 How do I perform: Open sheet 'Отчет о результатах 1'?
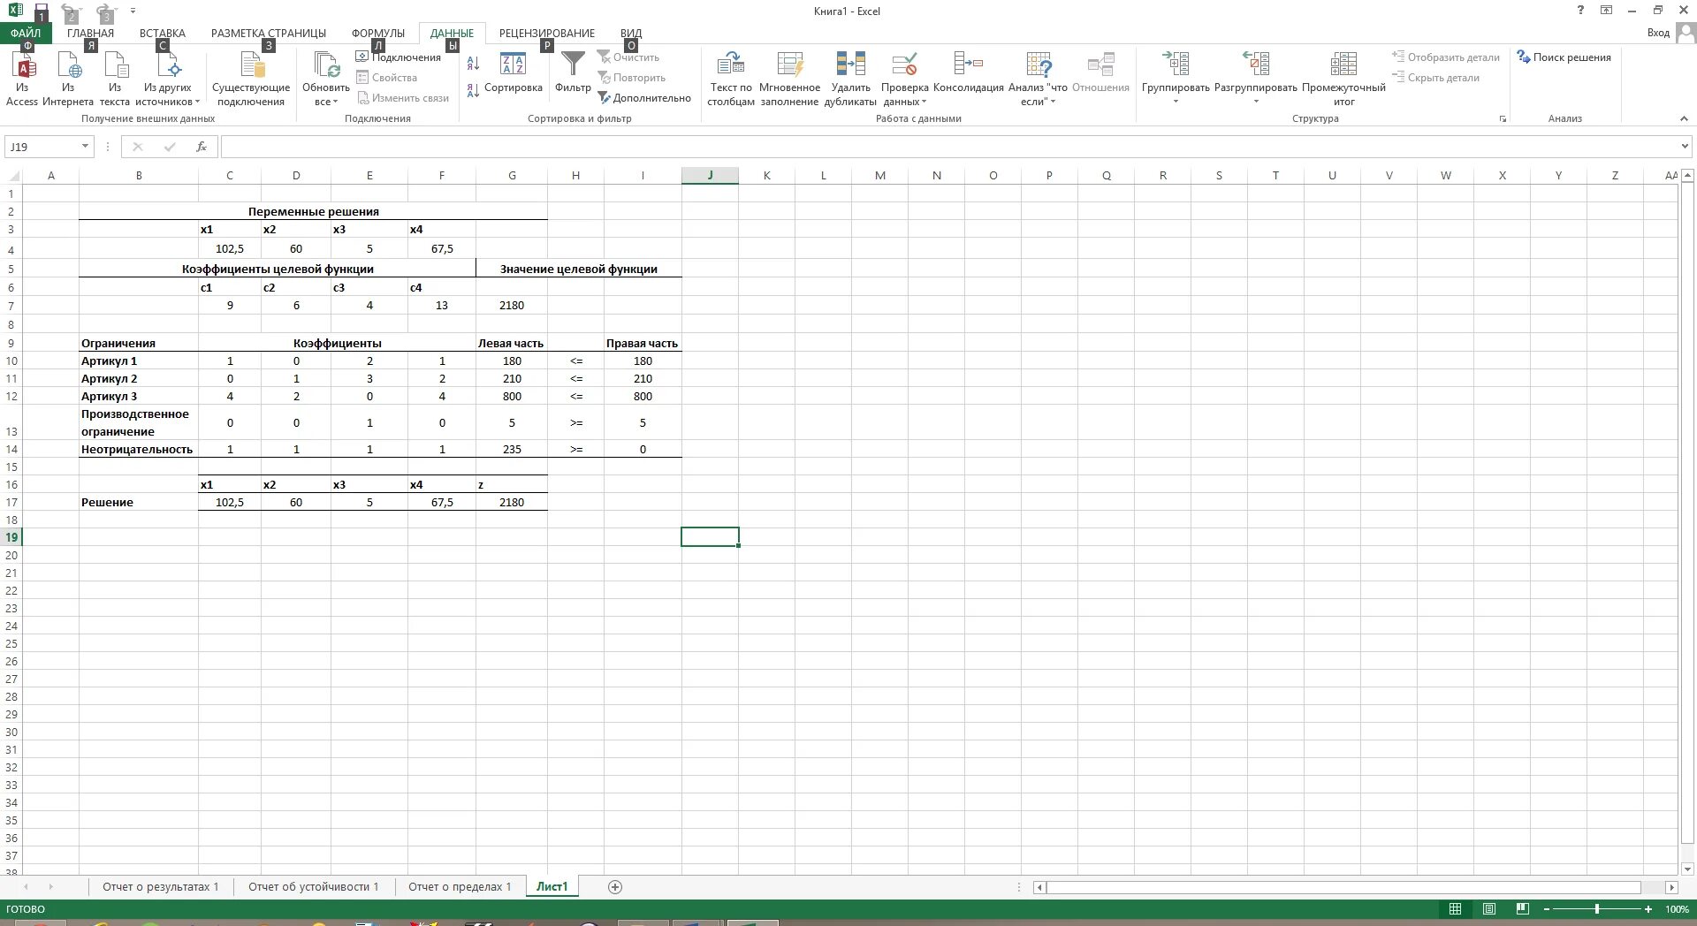(x=160, y=887)
